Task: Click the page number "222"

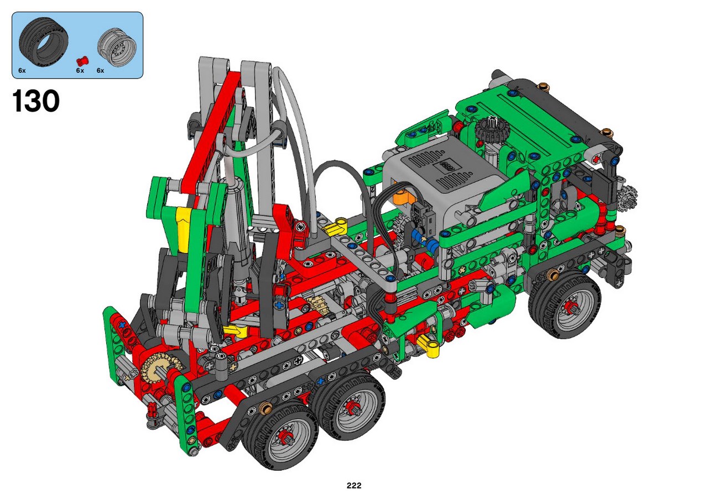Action: pyautogui.click(x=354, y=486)
